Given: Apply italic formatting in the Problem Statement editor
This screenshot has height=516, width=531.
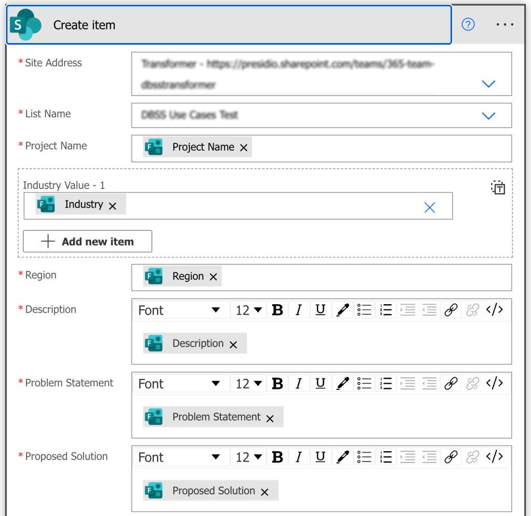Looking at the screenshot, I should 299,383.
